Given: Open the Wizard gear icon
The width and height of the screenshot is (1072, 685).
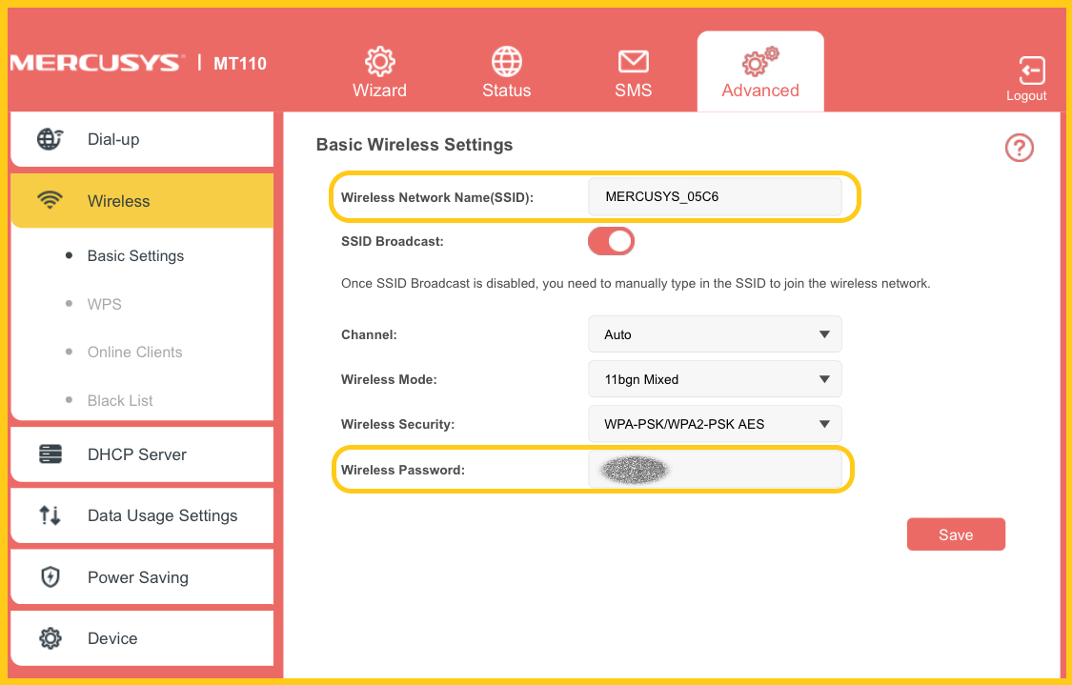Looking at the screenshot, I should 379,62.
